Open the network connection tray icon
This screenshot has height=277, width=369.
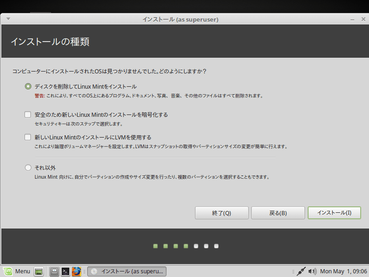tap(301, 271)
